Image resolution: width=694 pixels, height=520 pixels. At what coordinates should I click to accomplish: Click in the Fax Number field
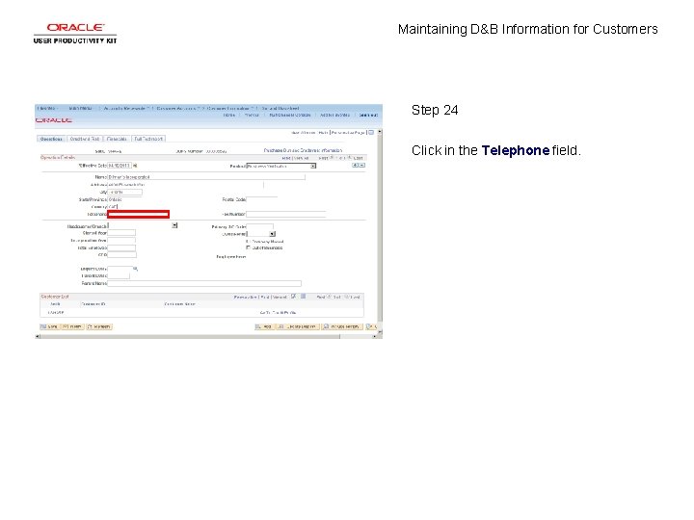[x=286, y=214]
